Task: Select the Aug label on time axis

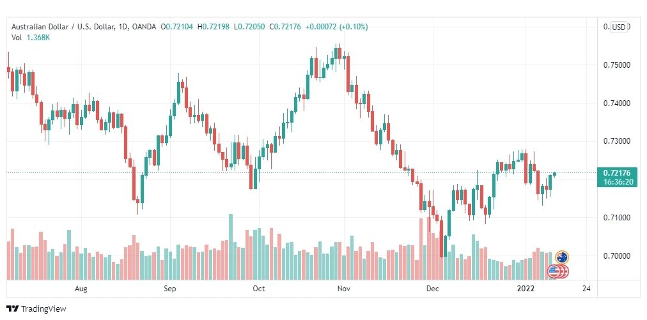Action: (x=81, y=289)
